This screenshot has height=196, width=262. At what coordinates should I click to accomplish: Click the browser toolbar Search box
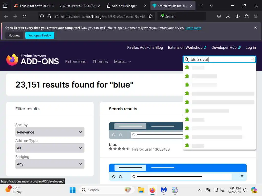[181, 17]
